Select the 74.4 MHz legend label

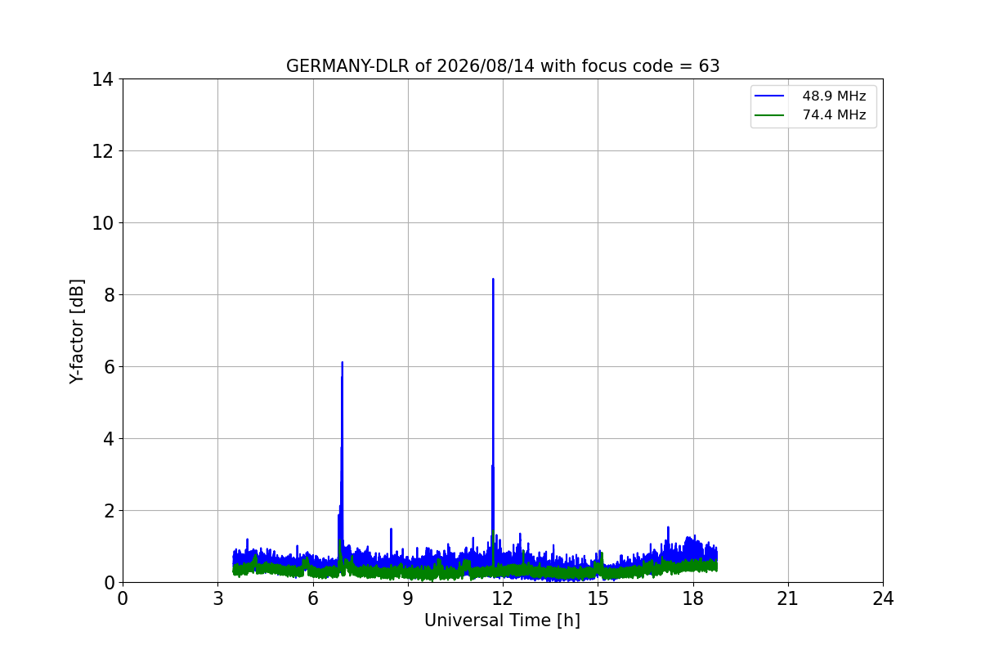834,115
